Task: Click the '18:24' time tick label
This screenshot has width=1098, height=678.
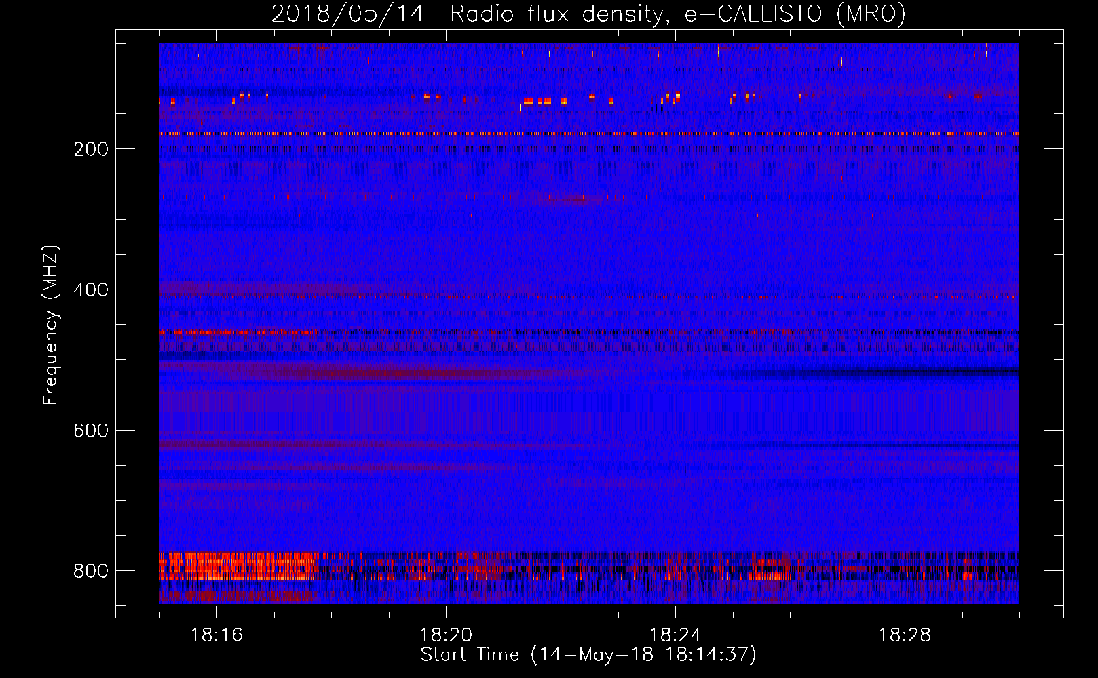Action: click(675, 635)
